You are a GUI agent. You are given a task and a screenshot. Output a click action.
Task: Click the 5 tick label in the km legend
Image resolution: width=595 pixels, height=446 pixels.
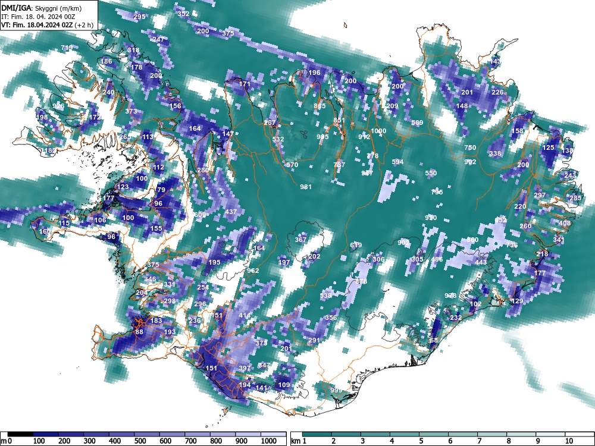click(x=421, y=441)
